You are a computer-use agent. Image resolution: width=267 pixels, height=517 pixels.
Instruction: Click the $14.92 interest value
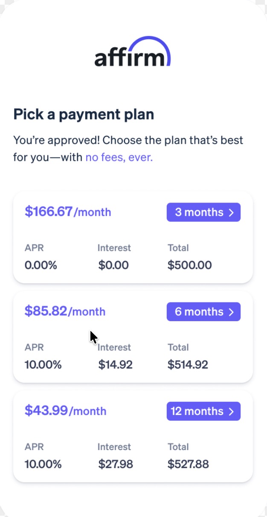pos(115,365)
